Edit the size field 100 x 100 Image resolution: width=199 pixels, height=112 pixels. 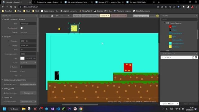pyautogui.click(x=28, y=45)
